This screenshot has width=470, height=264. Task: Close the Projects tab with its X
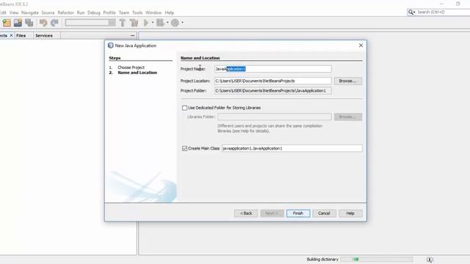11,35
